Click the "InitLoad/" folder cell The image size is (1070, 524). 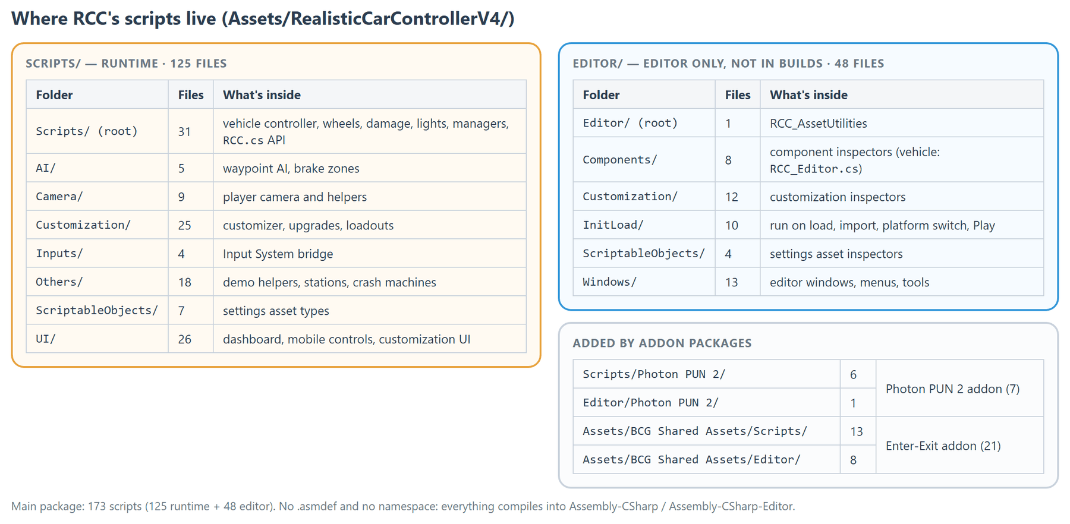(644, 225)
